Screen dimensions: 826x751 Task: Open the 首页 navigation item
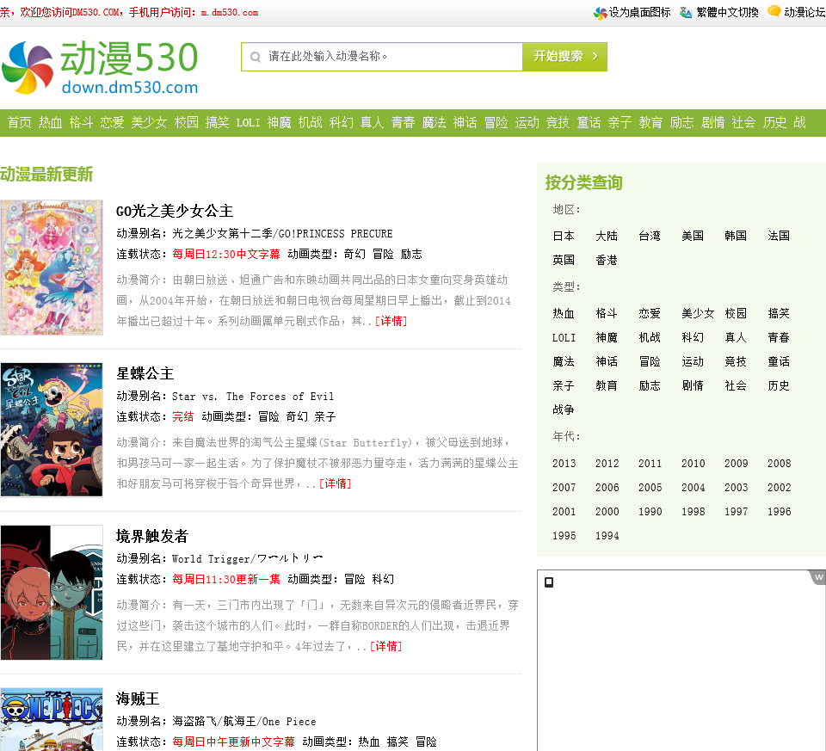coord(20,123)
